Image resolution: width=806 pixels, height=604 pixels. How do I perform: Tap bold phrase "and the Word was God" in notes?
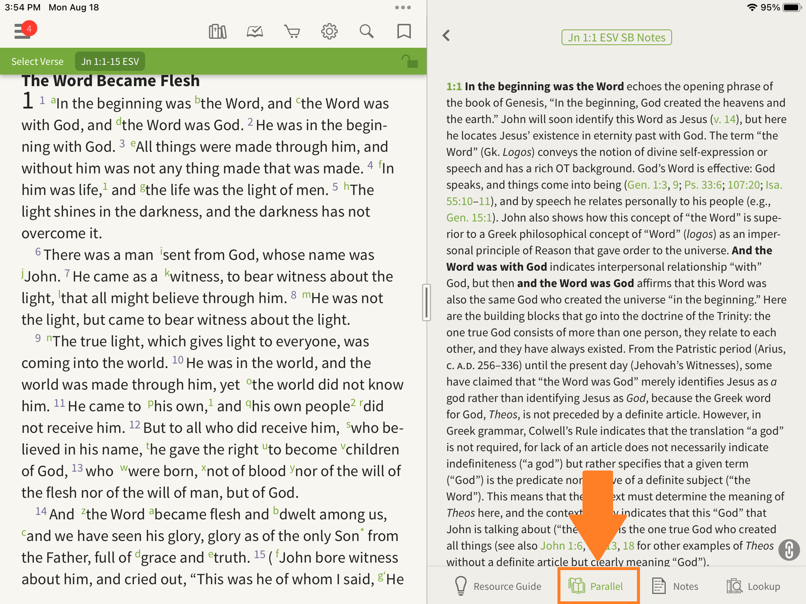575,283
